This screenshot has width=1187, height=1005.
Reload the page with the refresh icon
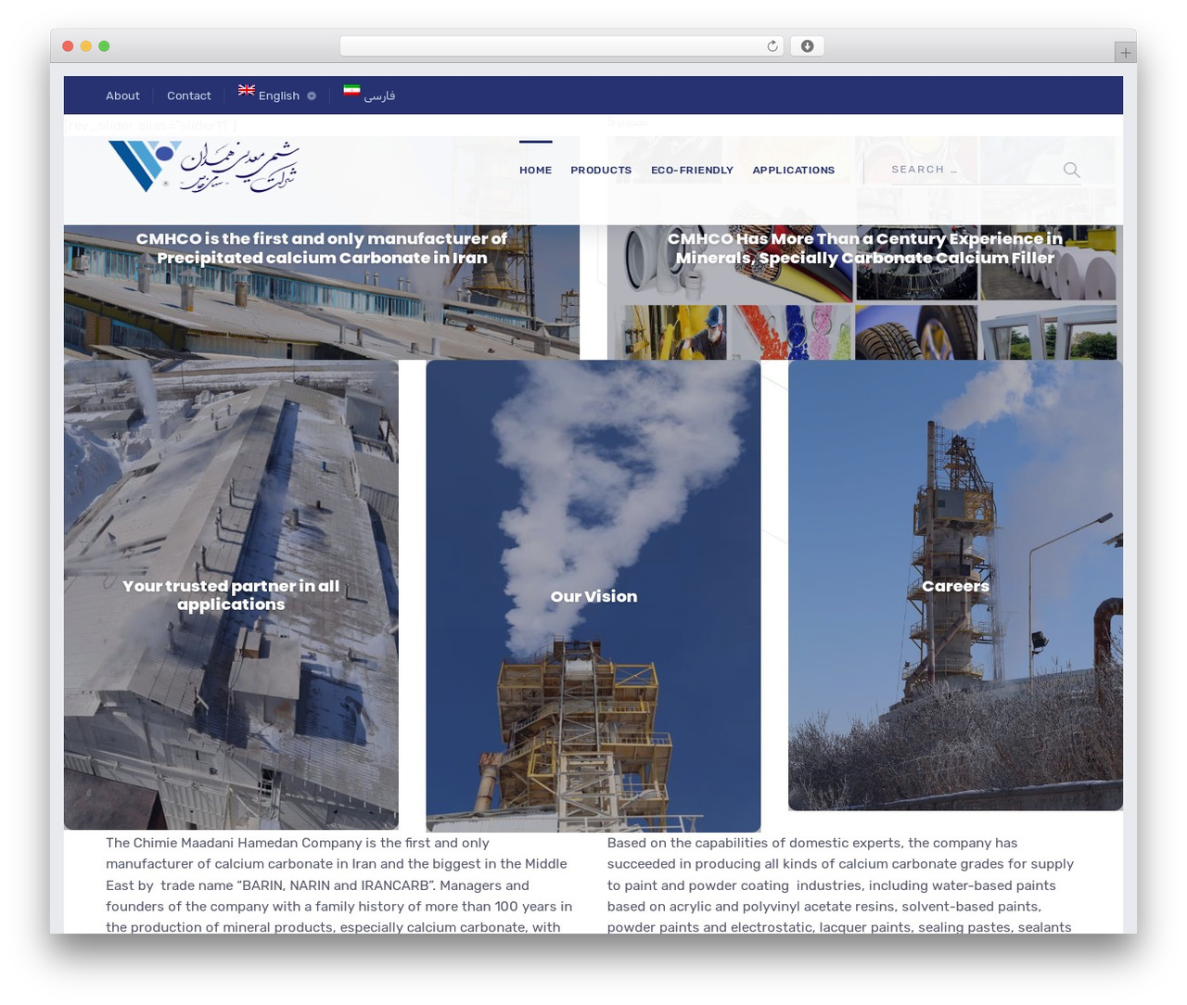(772, 46)
